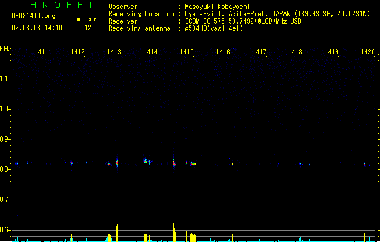
Task: Click the meteor echo just before 1414
Action: tap(146, 160)
